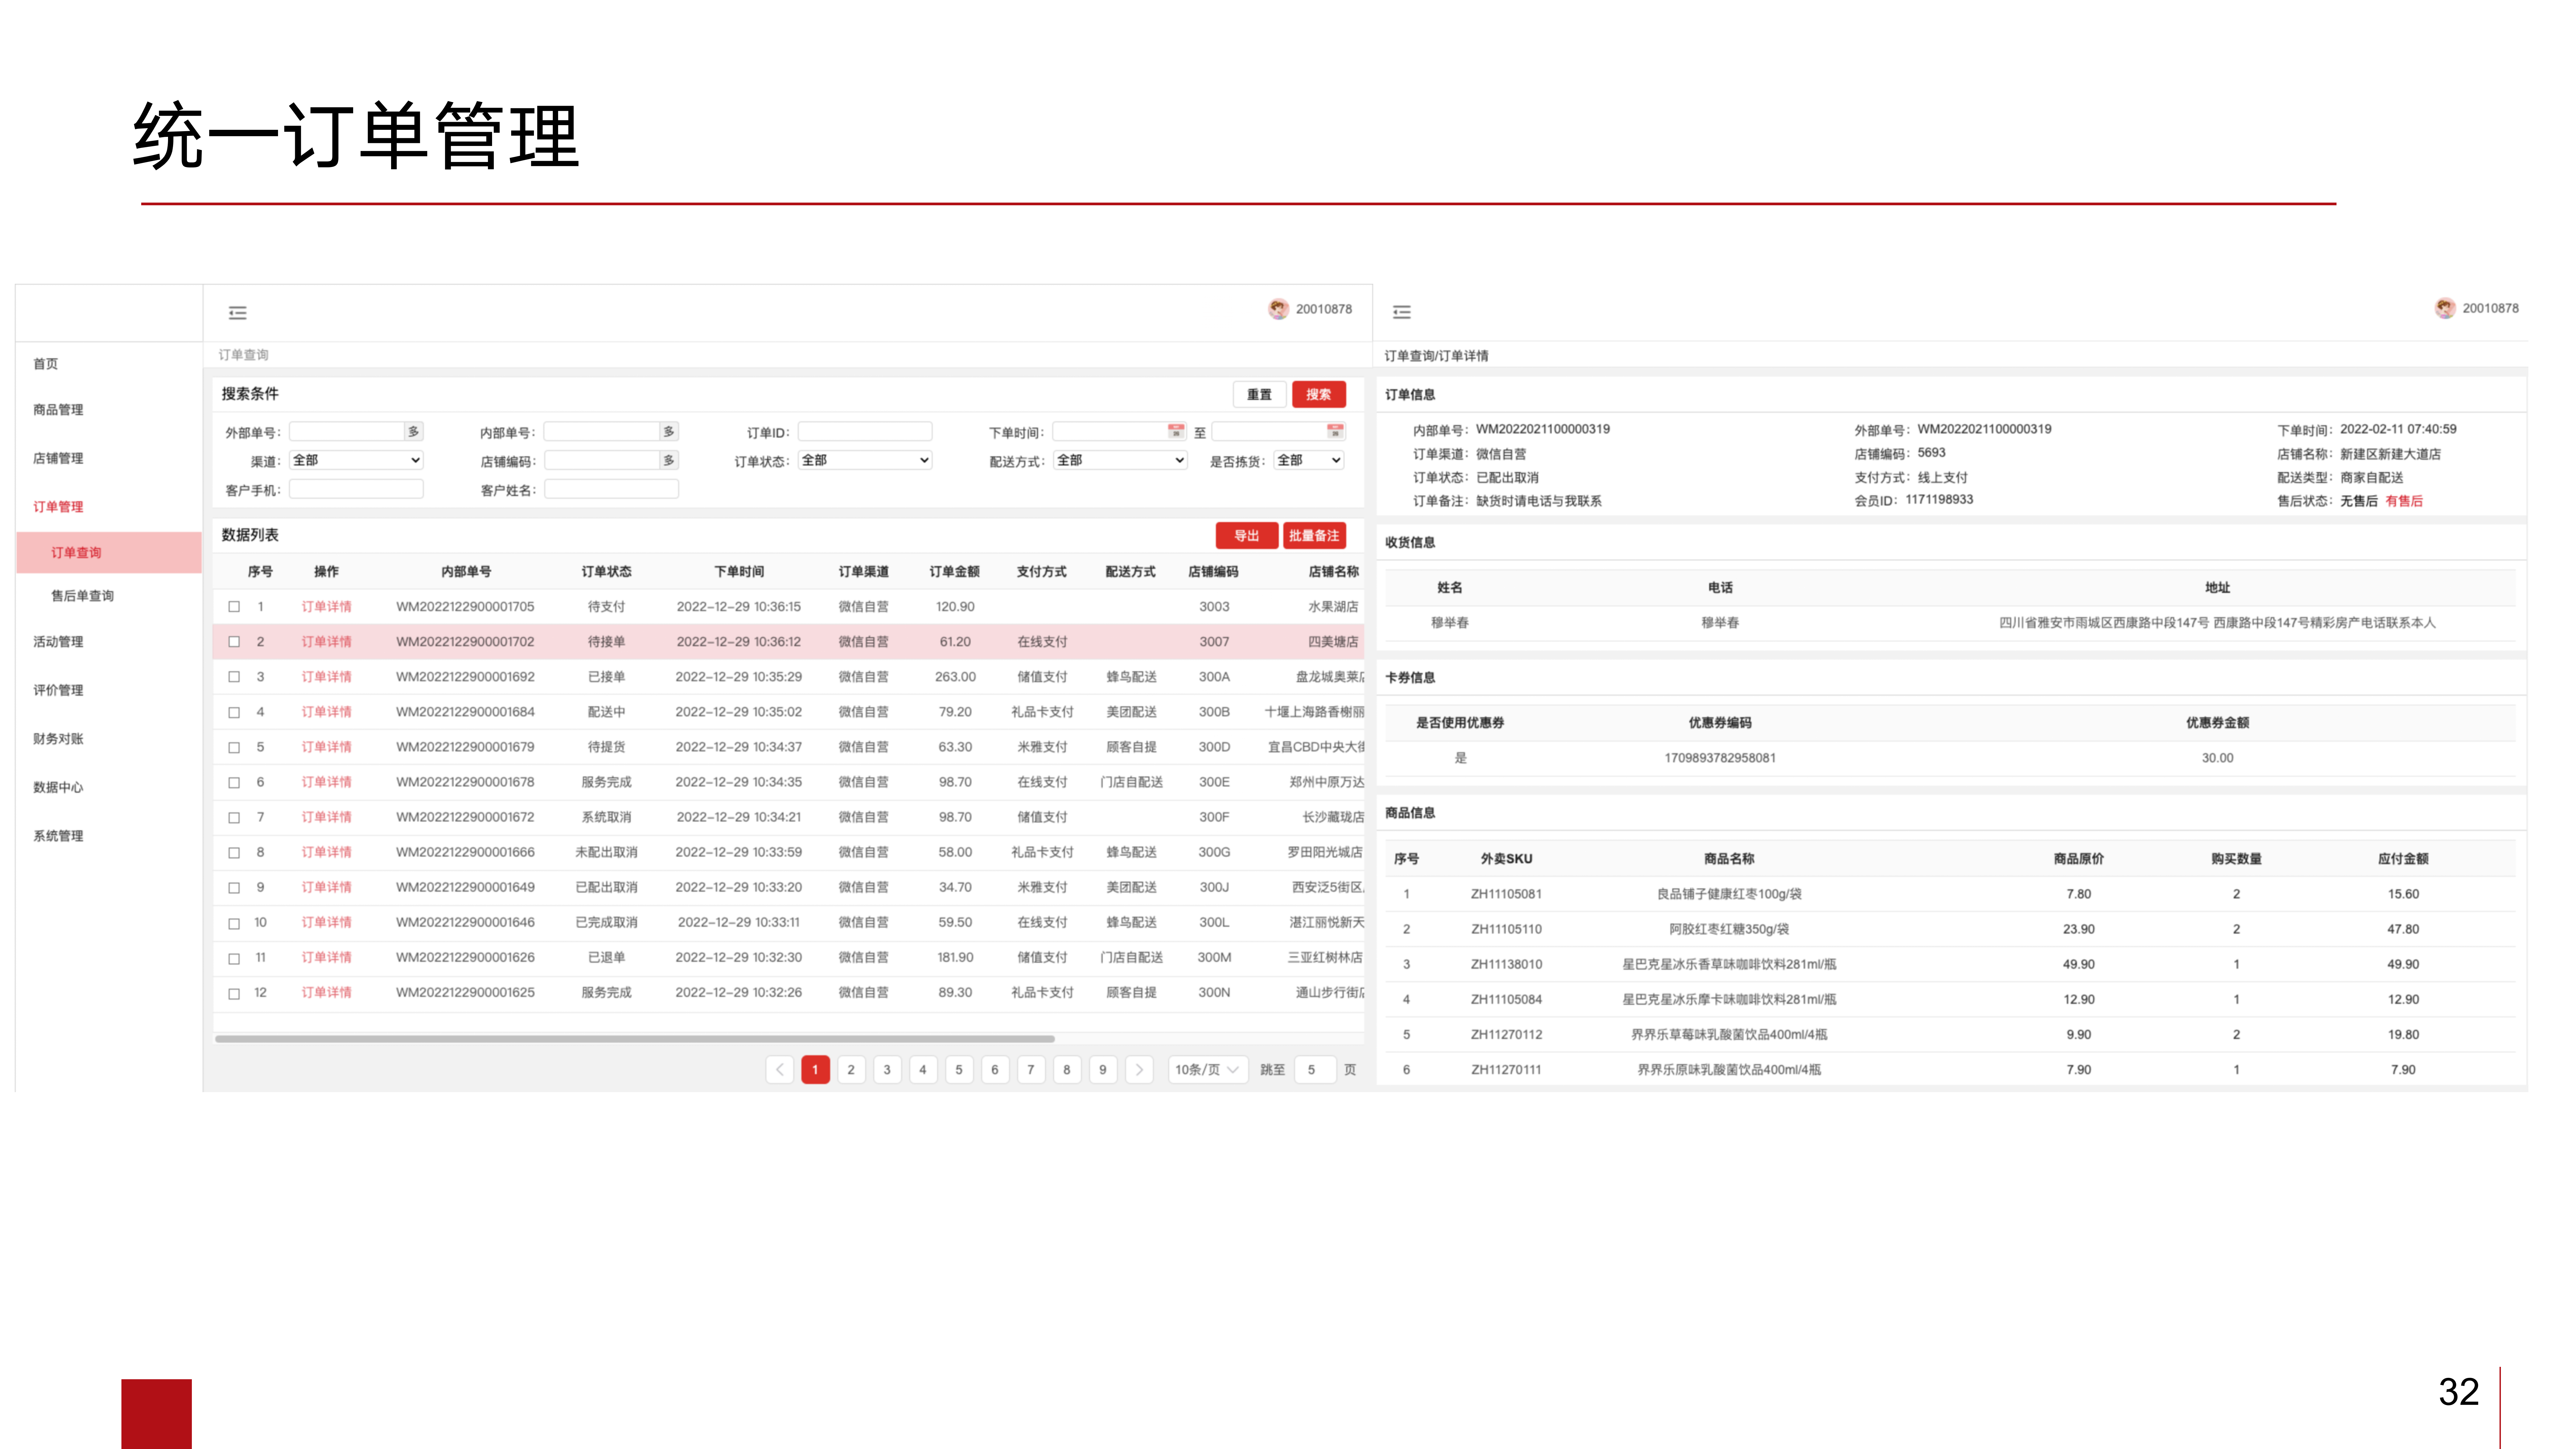
Task: Open 活动管理 menu
Action: click(58, 642)
